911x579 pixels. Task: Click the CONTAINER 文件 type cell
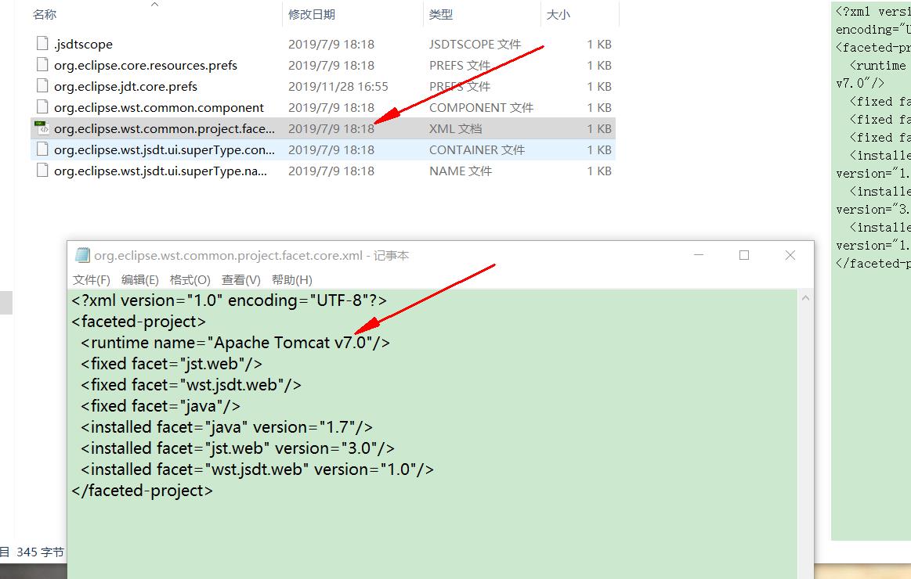coord(477,149)
